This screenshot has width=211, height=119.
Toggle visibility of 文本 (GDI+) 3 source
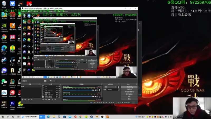coord(57,91)
